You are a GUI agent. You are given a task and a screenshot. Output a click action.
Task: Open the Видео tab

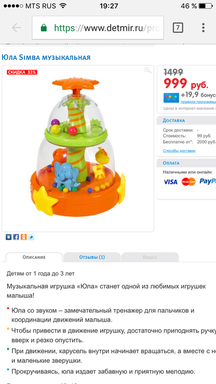point(150,257)
